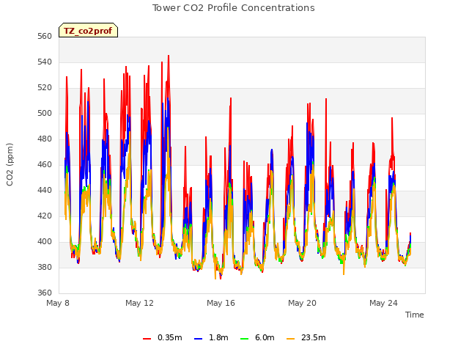
Task: Click the May 20 x-axis label
Action: coord(302,303)
